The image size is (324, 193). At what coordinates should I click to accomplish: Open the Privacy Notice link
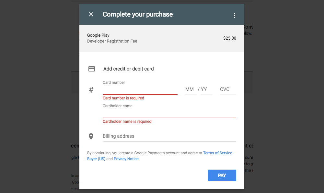(126, 159)
